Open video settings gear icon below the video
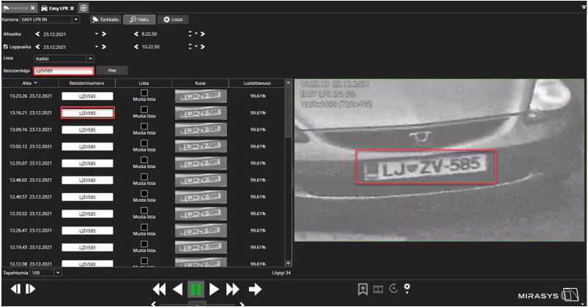The width and height of the screenshot is (588, 307). pos(407,288)
